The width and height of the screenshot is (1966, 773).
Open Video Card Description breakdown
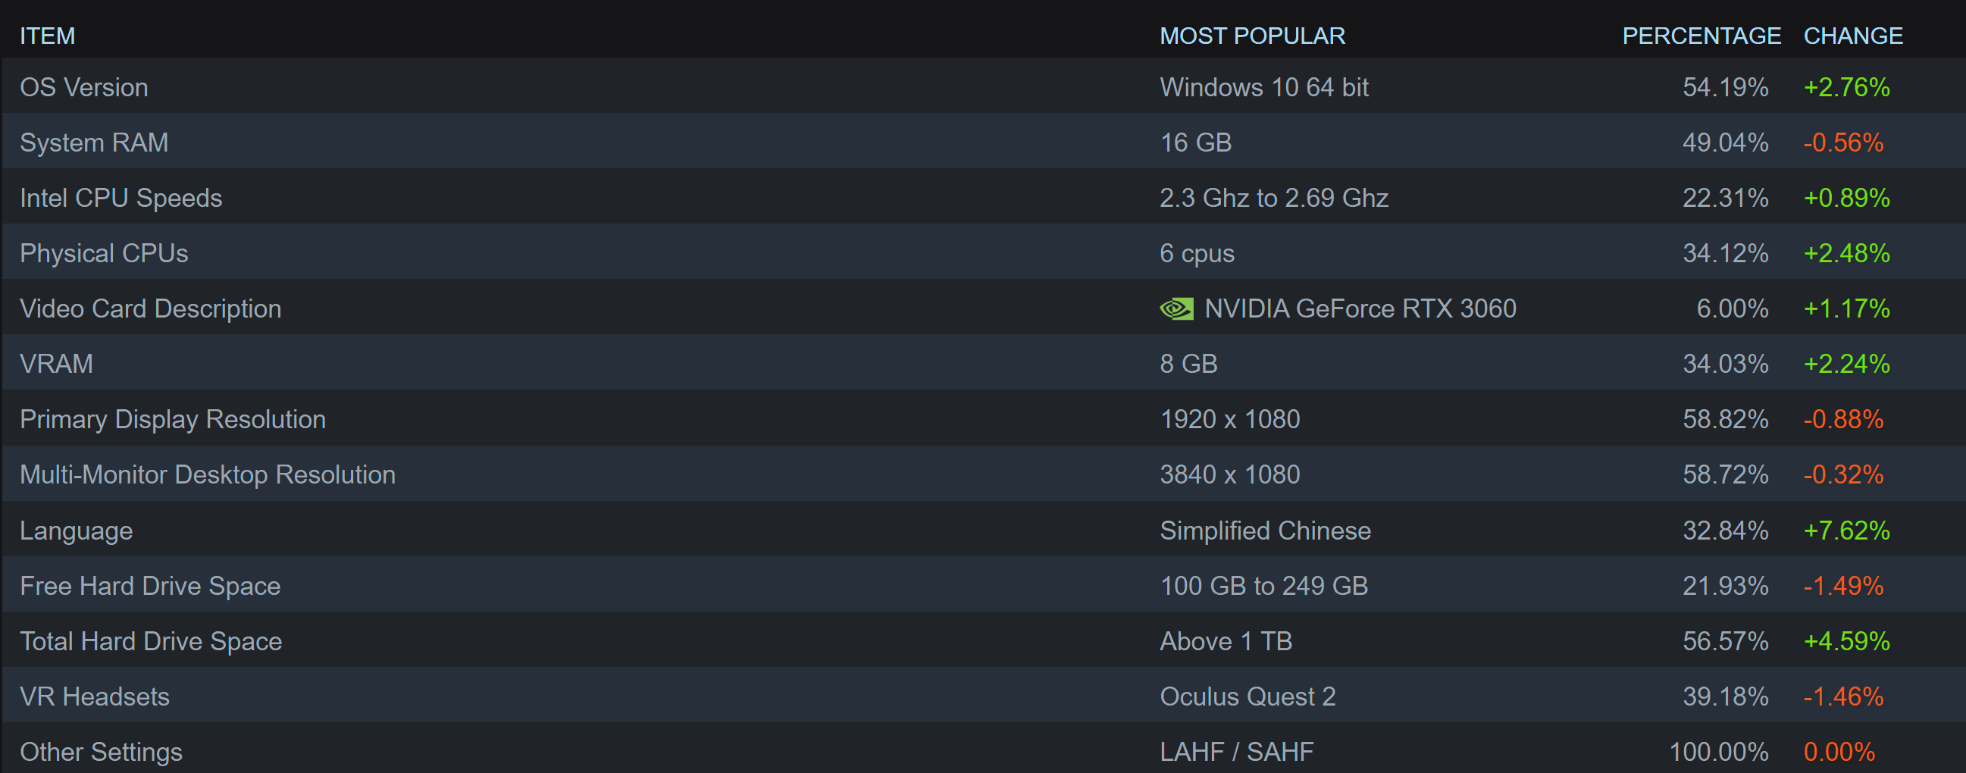[x=150, y=309]
